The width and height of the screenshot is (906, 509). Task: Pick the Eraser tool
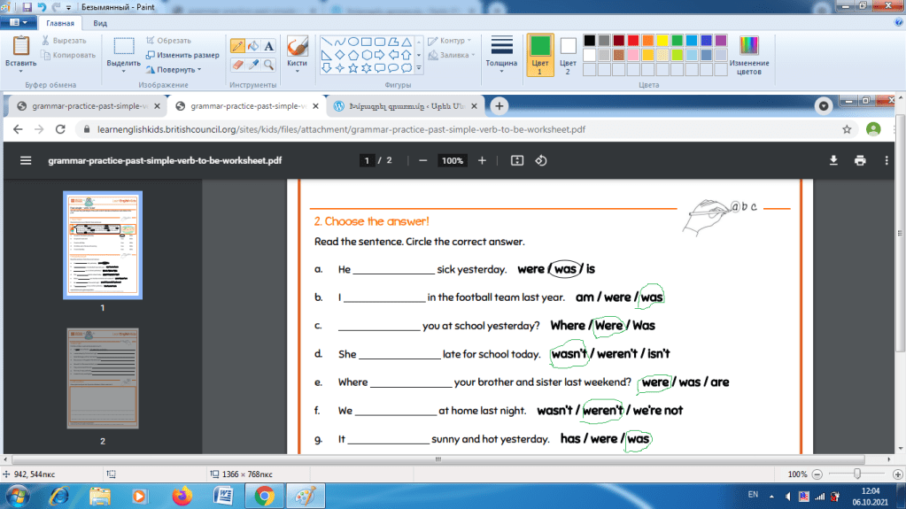[237, 65]
